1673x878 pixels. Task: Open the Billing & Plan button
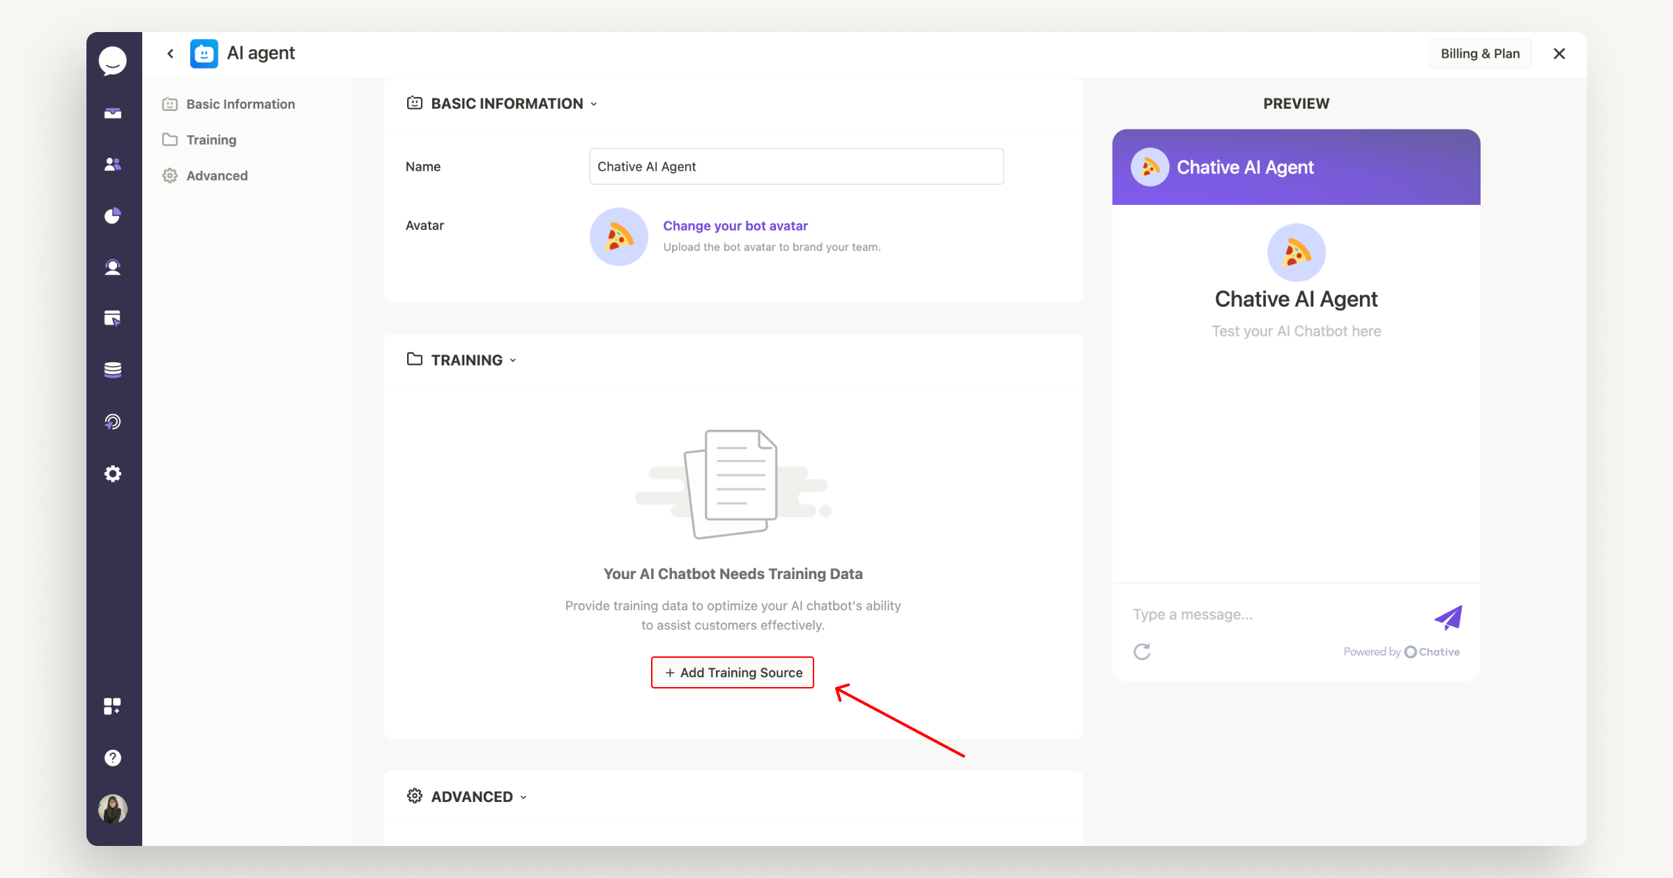click(1480, 54)
